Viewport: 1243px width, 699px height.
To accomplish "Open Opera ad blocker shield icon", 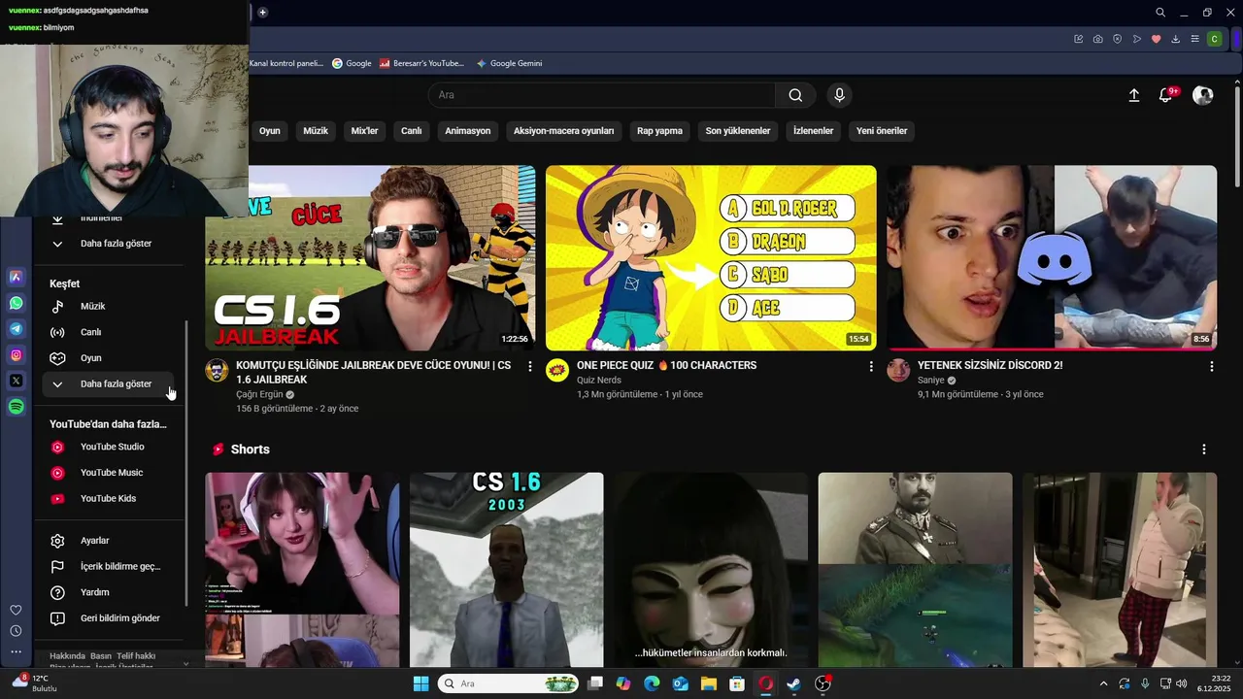I will 1117,39.
